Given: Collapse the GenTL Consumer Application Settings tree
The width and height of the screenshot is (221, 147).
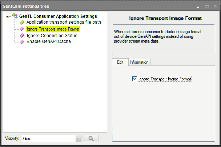Looking at the screenshot, I should tap(7, 16).
